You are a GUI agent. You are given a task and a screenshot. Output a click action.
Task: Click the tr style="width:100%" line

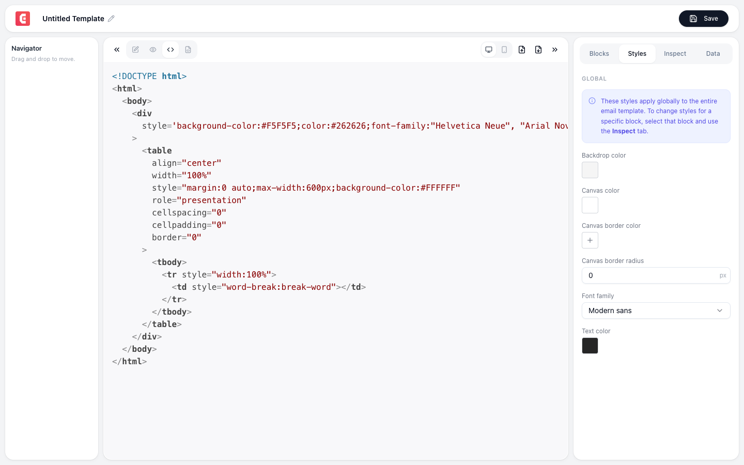(x=219, y=274)
